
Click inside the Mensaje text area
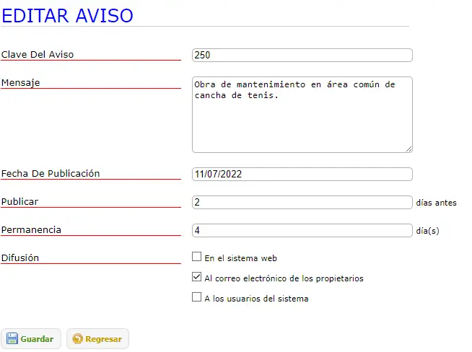coord(302,115)
